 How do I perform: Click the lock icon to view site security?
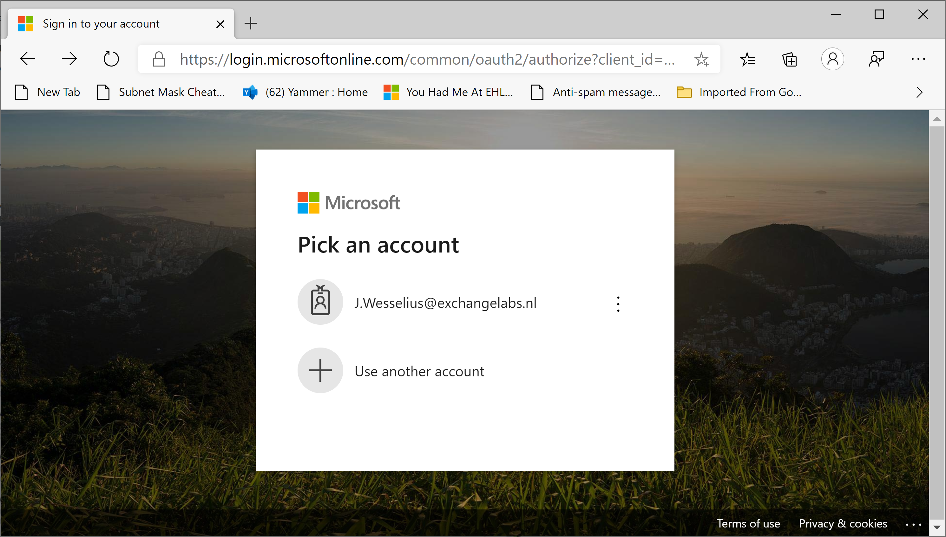158,59
